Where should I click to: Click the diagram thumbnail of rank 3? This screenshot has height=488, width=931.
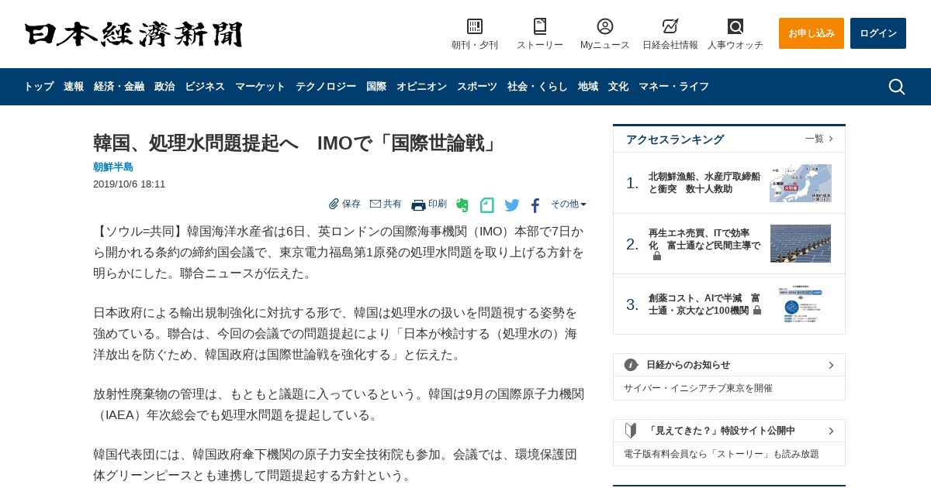click(801, 304)
